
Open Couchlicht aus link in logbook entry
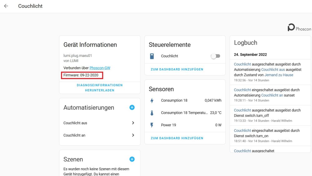(x=273, y=70)
